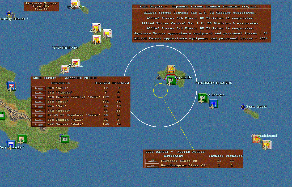Click the Guadalcanal map label
Screen dimensions: 292x187
pos(267,135)
